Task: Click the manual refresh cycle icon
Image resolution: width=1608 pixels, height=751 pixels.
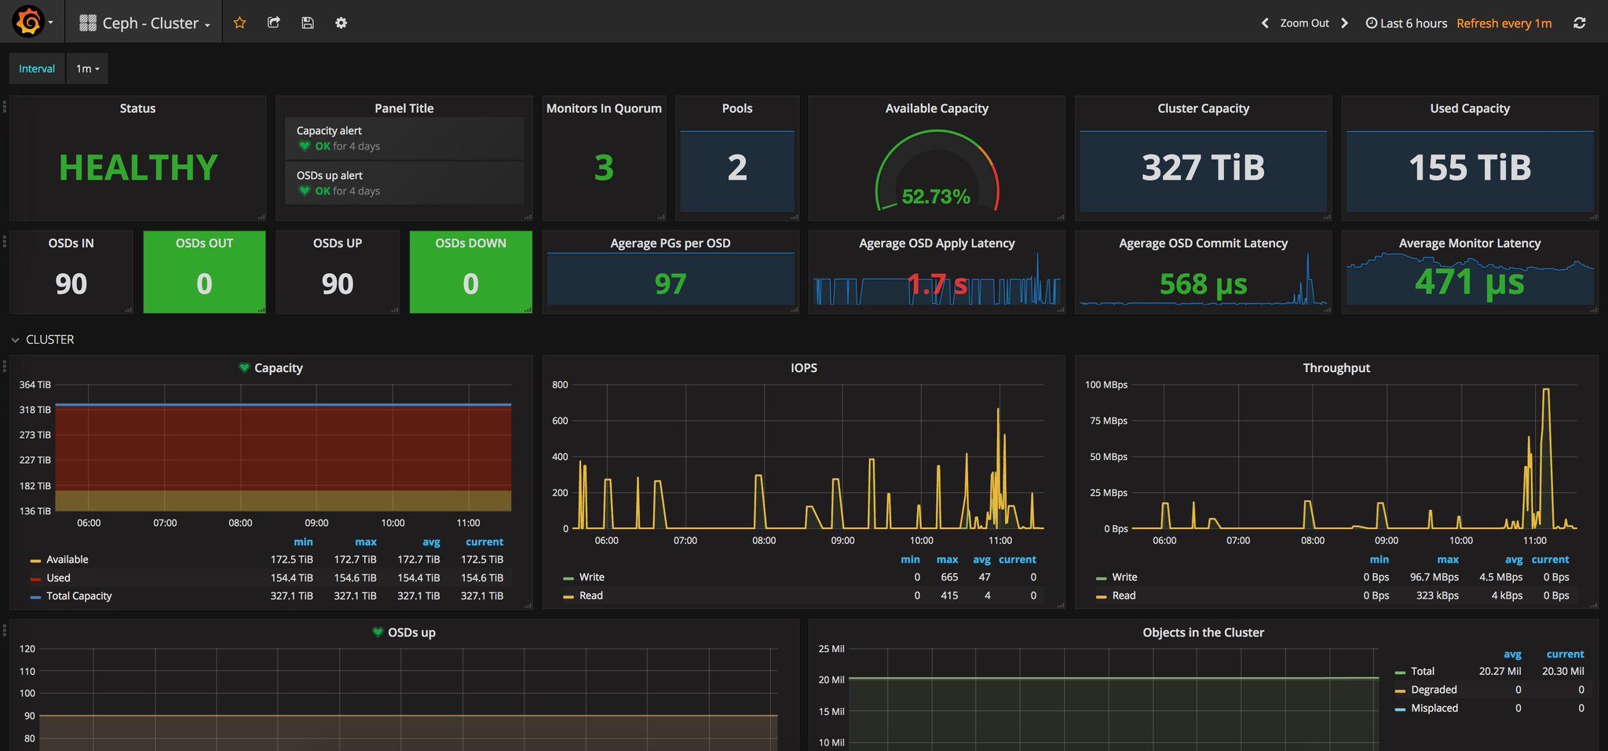Action: click(1579, 23)
